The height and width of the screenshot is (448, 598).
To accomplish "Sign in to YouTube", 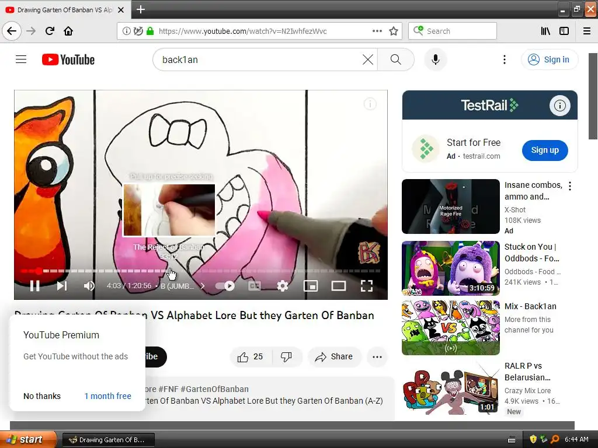I will (x=549, y=60).
